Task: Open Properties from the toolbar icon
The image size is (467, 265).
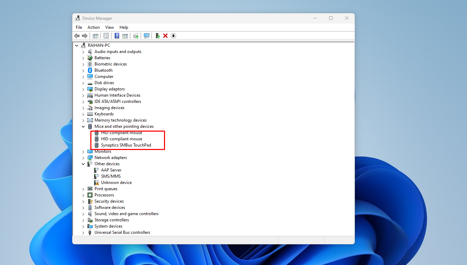Action: tap(106, 36)
